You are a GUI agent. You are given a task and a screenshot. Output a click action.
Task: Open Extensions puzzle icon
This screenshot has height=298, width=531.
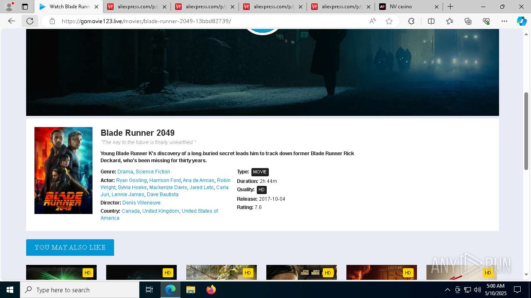coord(411,21)
